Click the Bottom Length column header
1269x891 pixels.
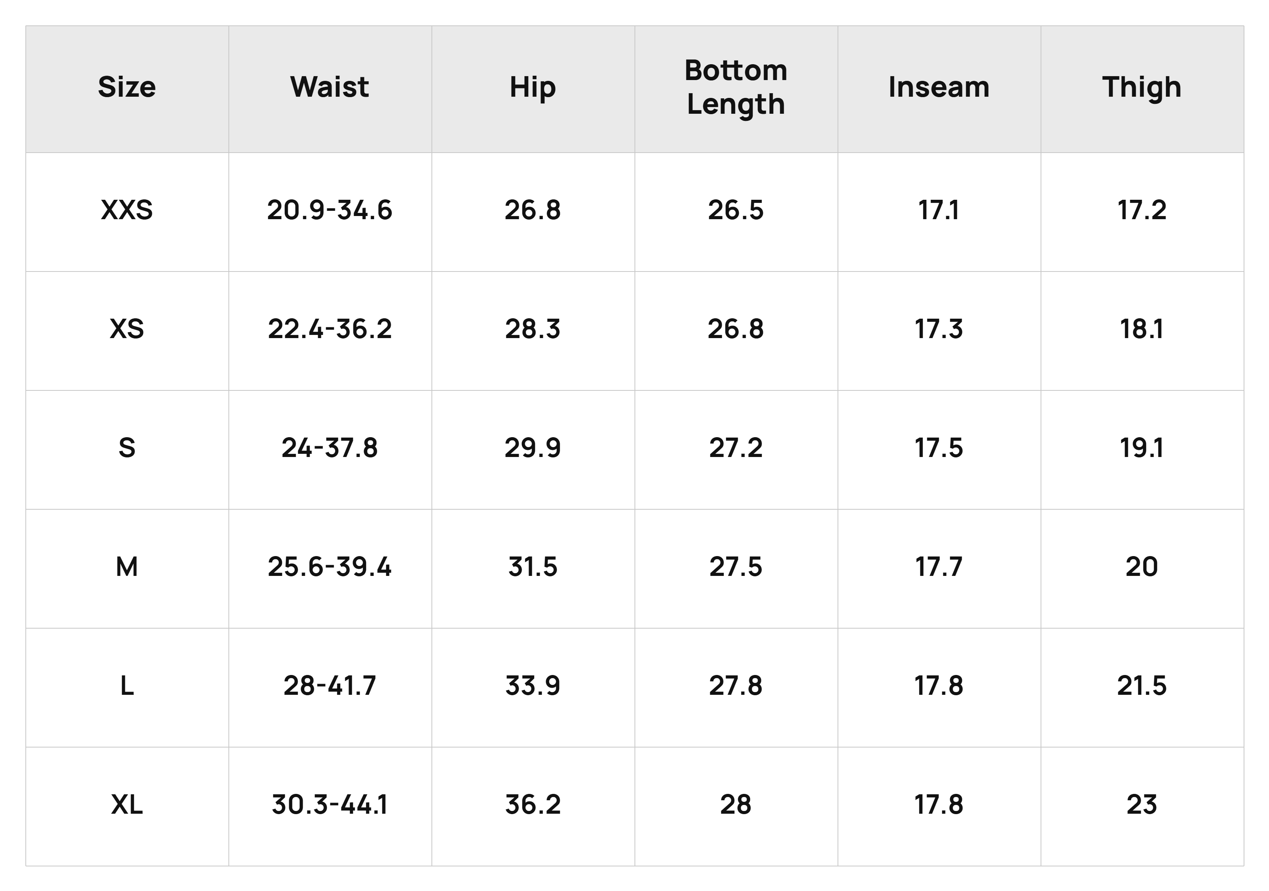pos(736,87)
